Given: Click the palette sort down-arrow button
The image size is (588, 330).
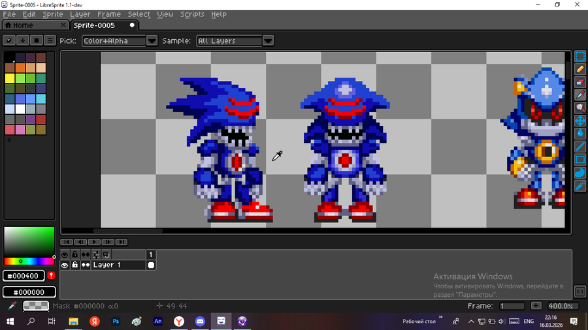Looking at the screenshot, I should (x=23, y=40).
